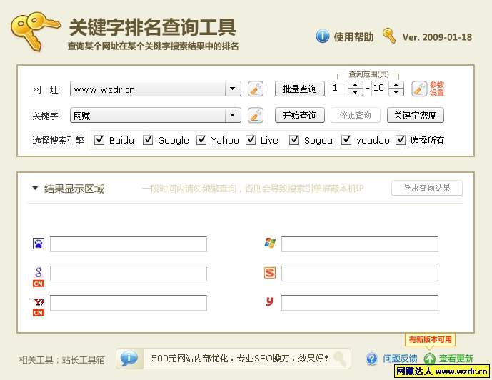Viewport: 492px width, 380px height.
Task: Click the small key icon beside version
Action: [389, 36]
